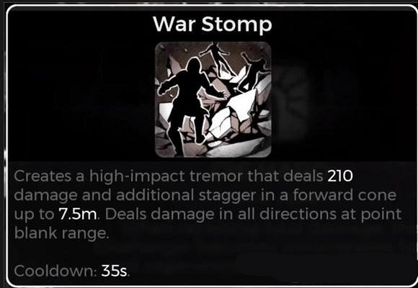Viewport: 418px width, 288px height.
Task: Click the words 'forward cone'
Action: point(344,195)
